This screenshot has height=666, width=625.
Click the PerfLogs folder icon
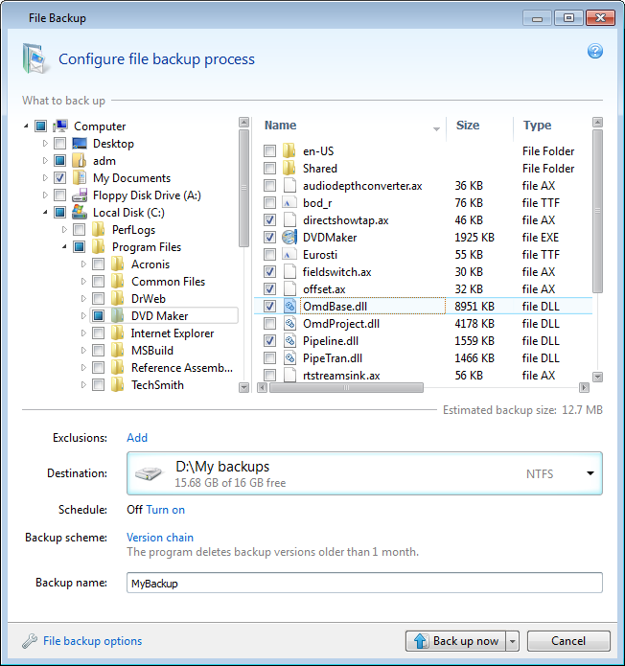99,229
